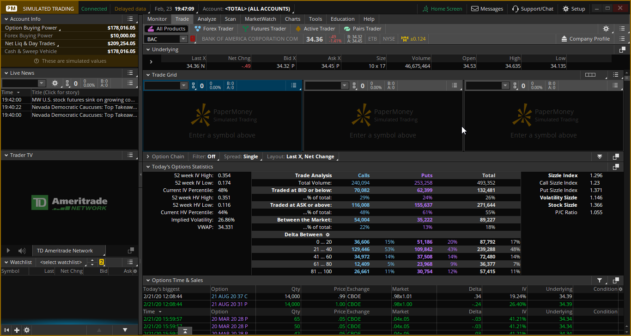This screenshot has width=631, height=336.
Task: Open the Setup gear menu
Action: click(574, 9)
